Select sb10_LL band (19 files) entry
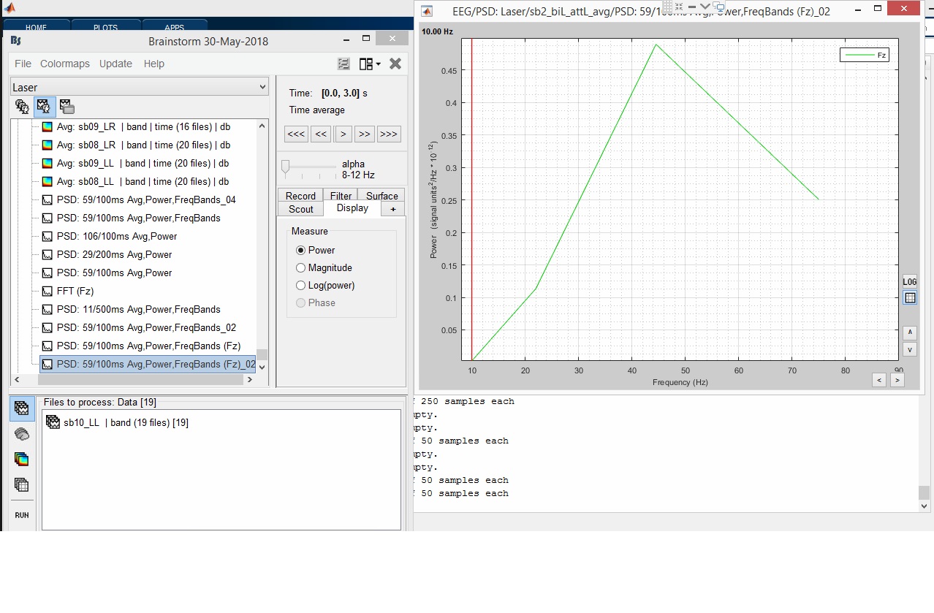934x613 pixels. [117, 422]
